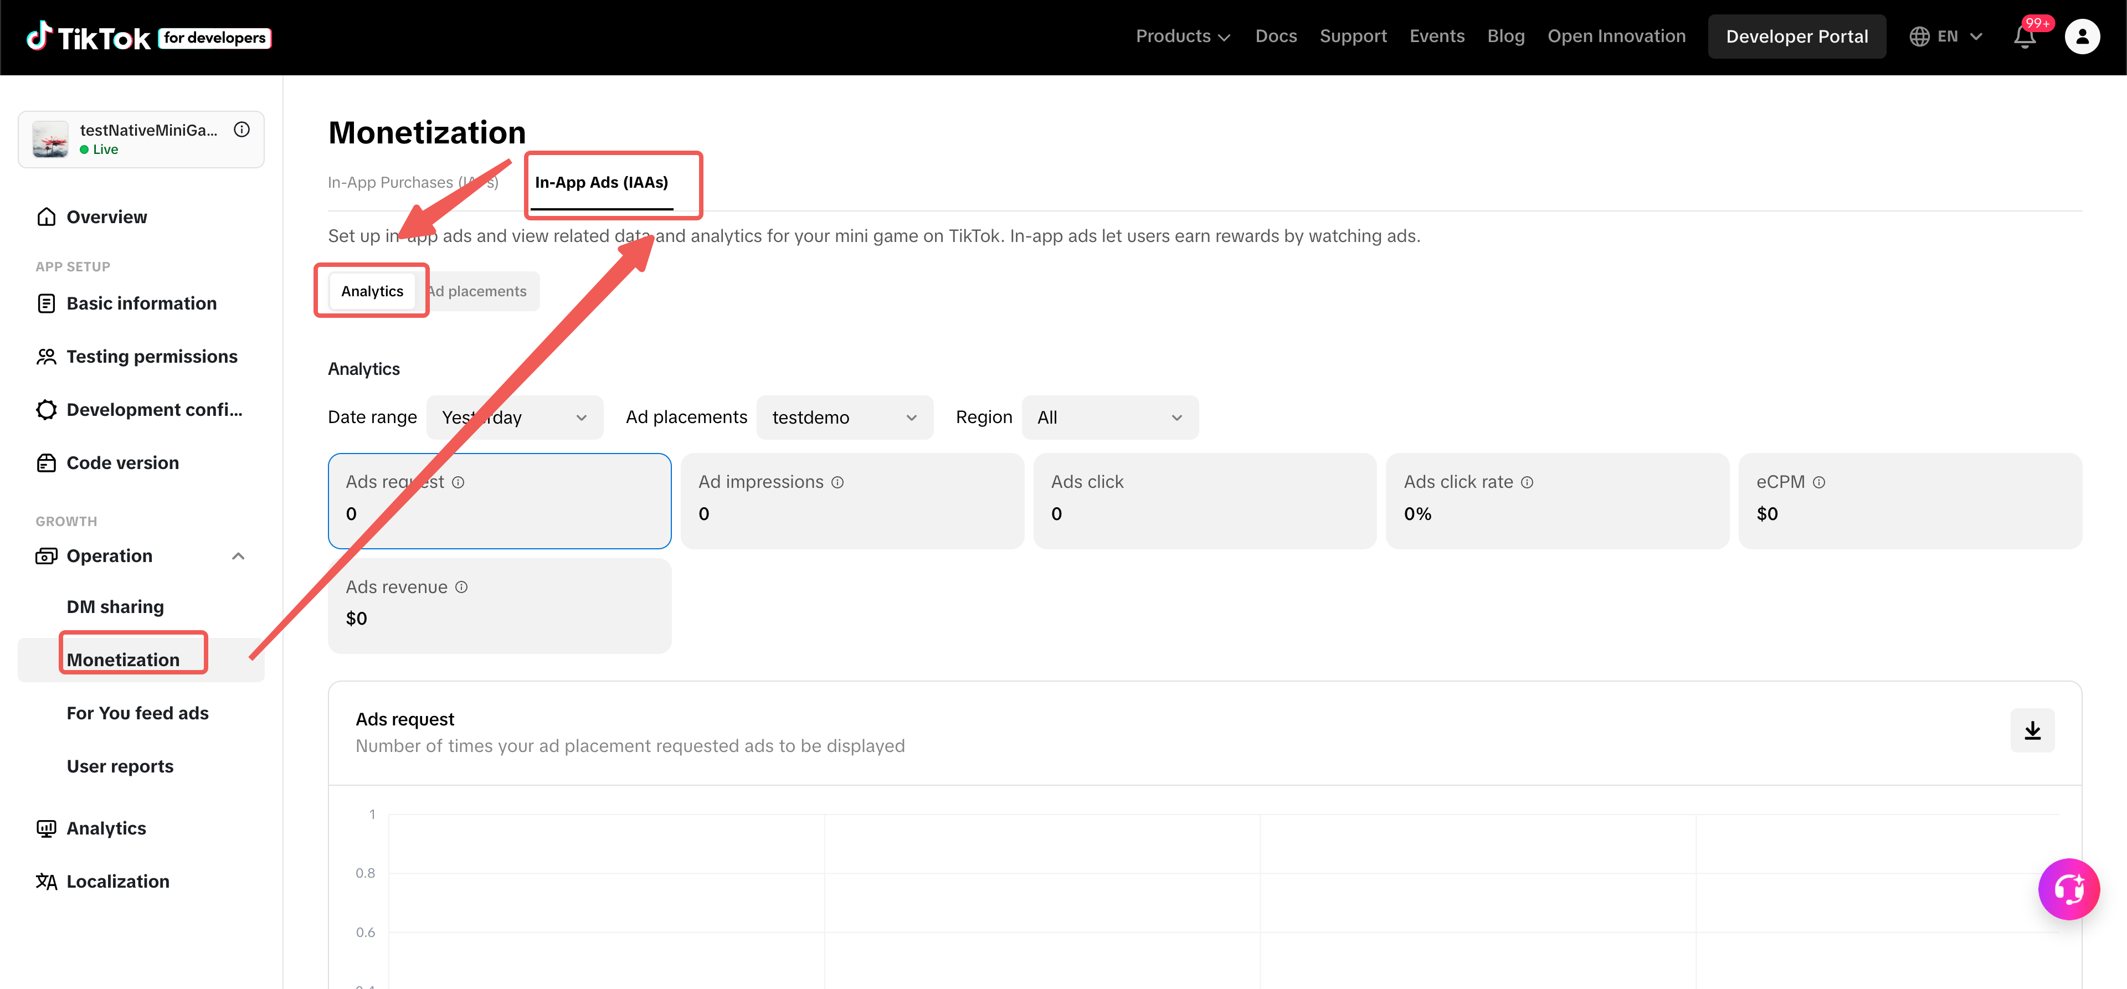Click the Testing permissions people icon
Viewport: 2127px width, 989px height.
pos(46,357)
